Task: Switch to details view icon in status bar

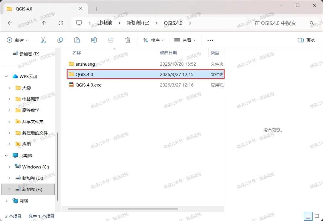Action: 308,217
